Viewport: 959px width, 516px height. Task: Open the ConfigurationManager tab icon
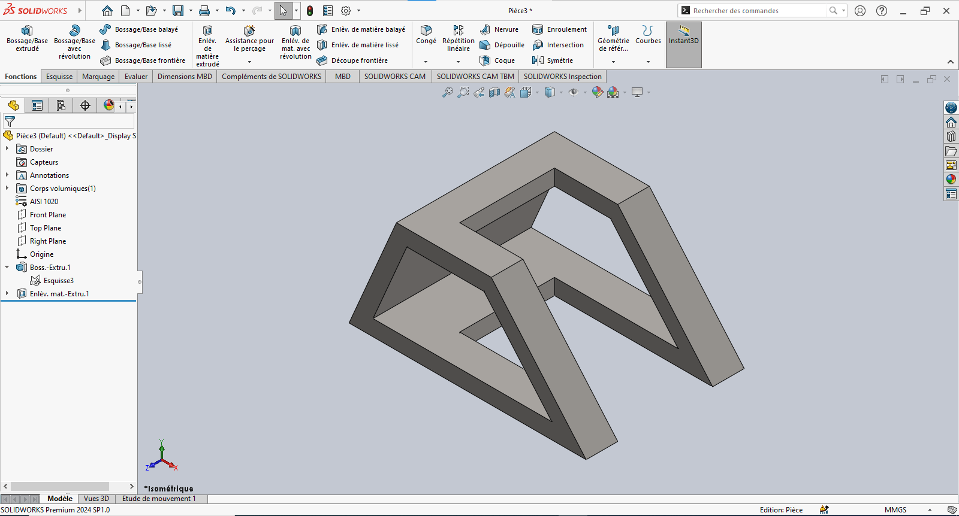pos(61,106)
